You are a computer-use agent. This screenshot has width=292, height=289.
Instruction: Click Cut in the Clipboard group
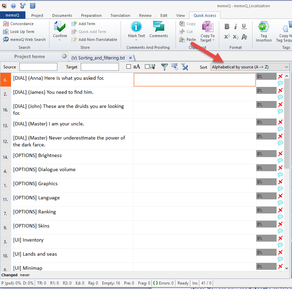pos(186,32)
